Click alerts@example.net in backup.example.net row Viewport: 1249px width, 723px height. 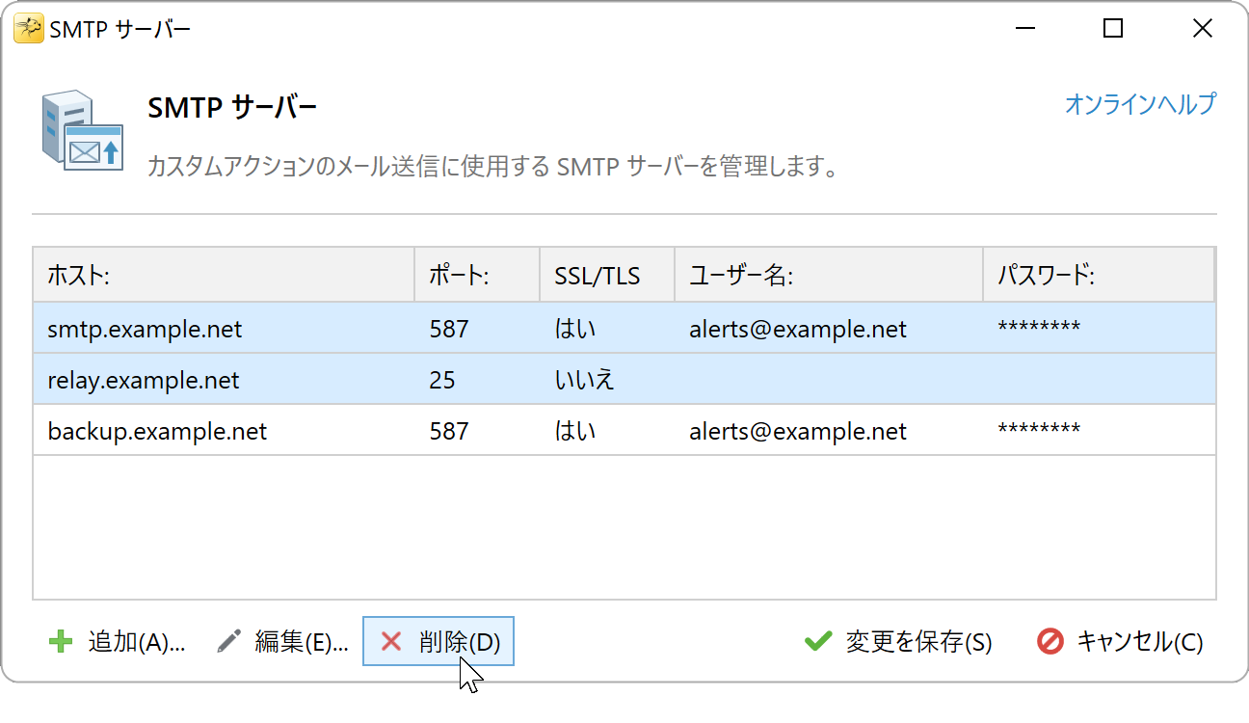pos(798,432)
